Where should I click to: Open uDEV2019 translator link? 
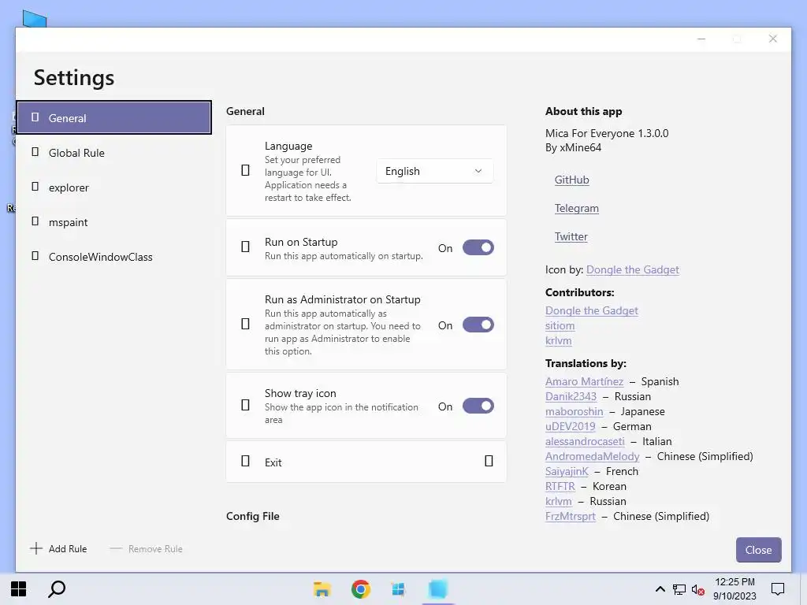[571, 426]
